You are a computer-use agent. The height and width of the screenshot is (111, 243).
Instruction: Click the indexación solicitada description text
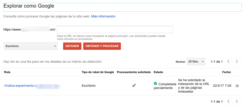click(x=194, y=86)
